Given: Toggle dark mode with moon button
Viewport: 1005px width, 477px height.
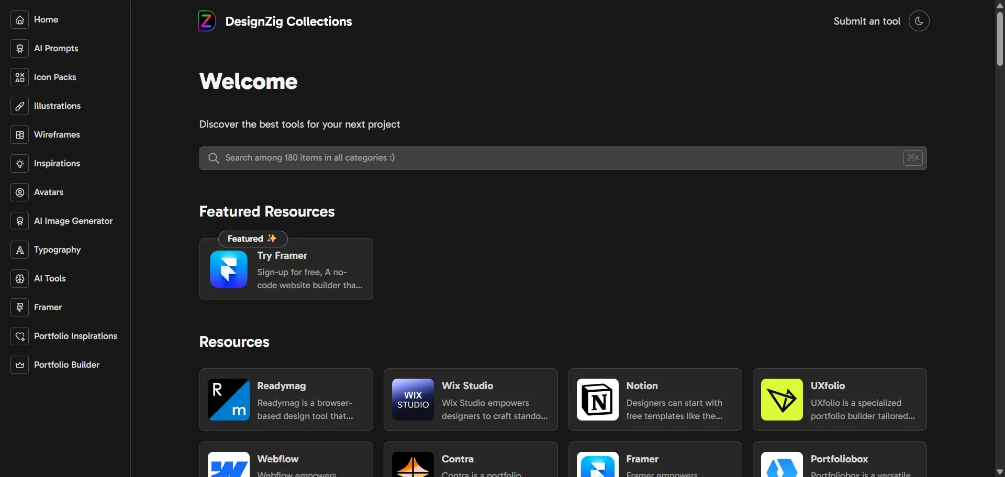Looking at the screenshot, I should 919,21.
